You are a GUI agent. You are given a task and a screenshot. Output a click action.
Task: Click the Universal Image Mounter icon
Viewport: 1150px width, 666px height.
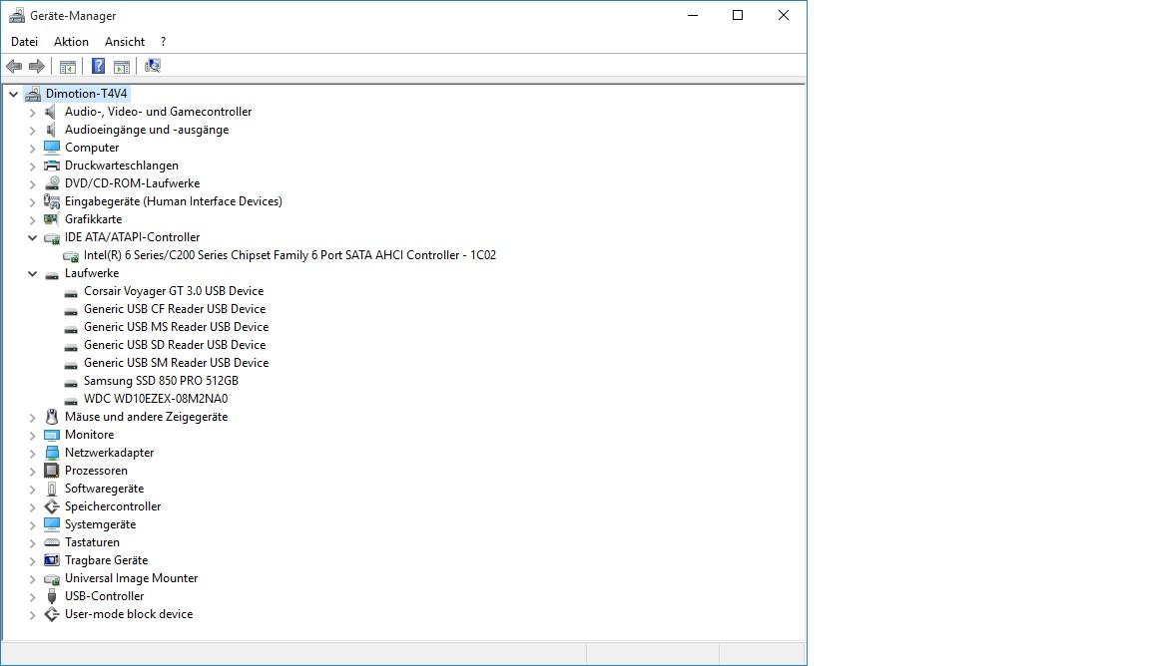[51, 579]
